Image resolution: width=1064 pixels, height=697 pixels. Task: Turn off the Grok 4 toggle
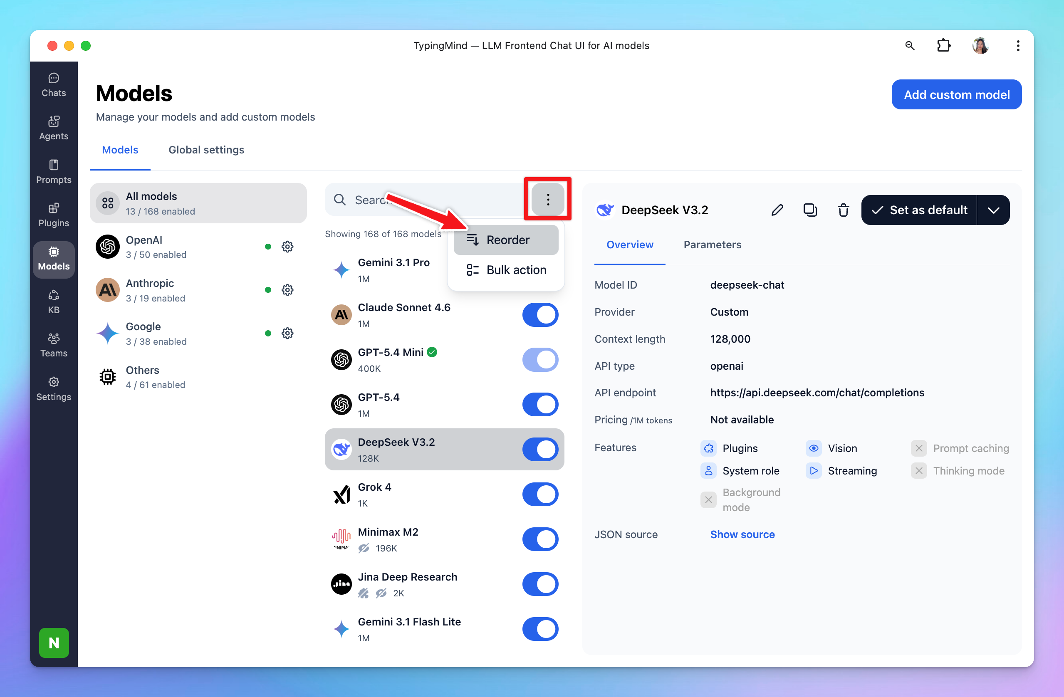[x=539, y=494]
